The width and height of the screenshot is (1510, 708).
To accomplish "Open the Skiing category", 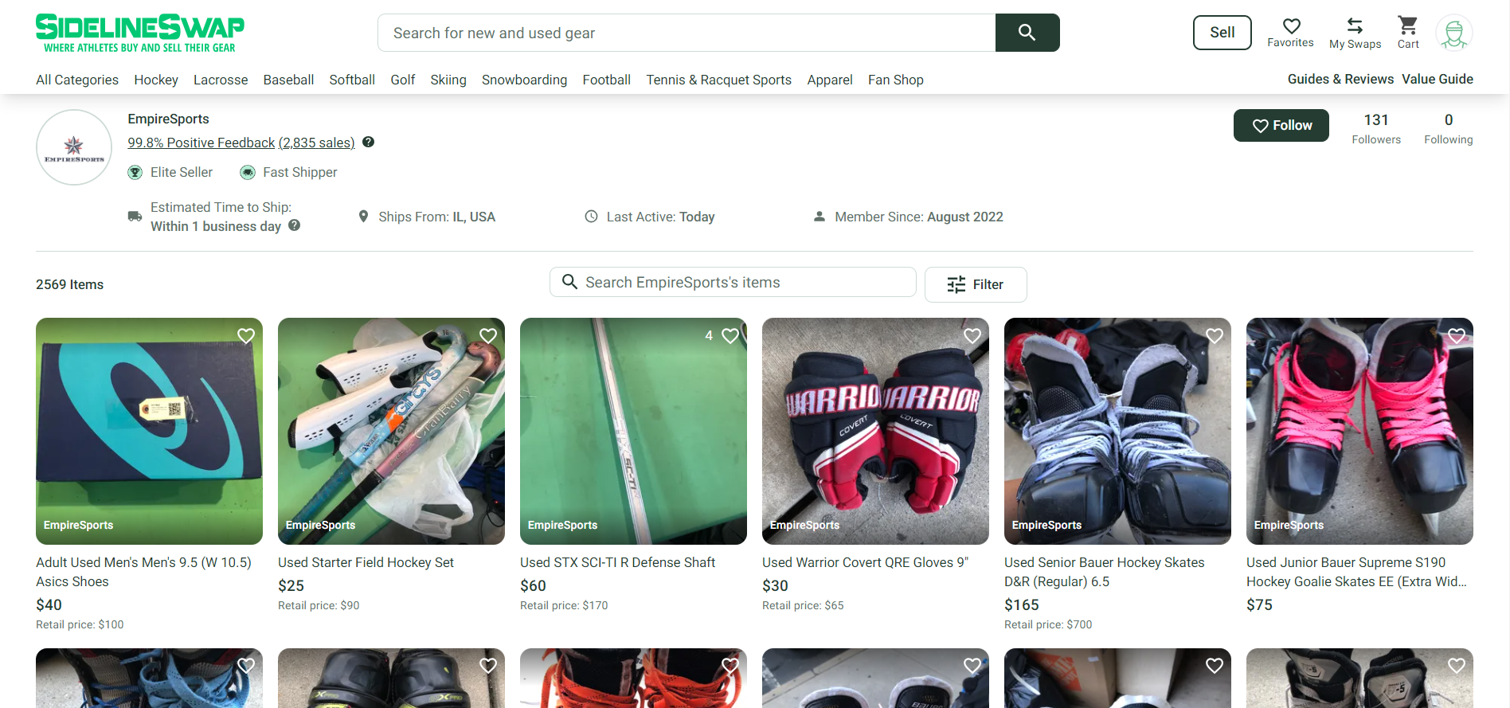I will tap(448, 80).
